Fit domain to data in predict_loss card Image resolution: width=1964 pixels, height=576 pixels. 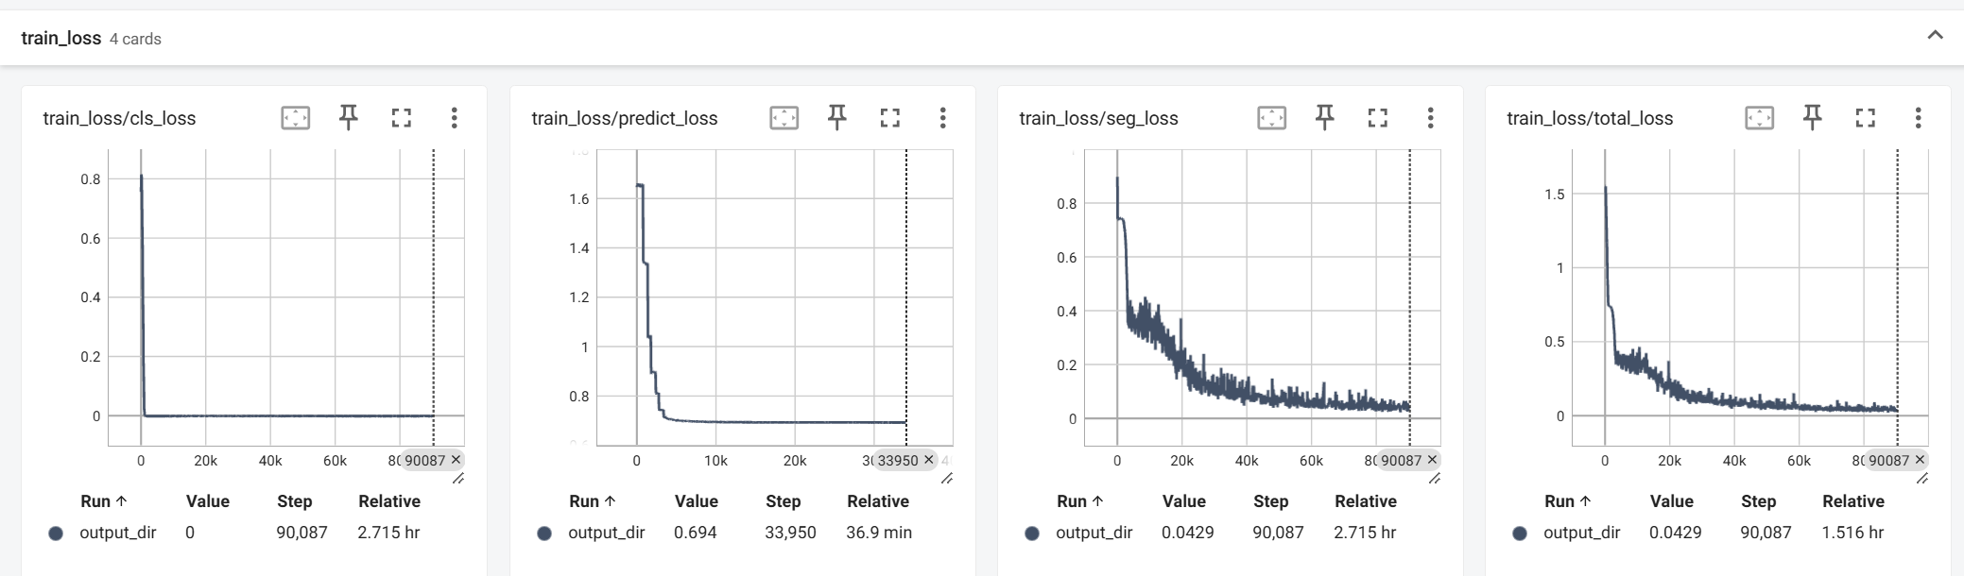(784, 118)
